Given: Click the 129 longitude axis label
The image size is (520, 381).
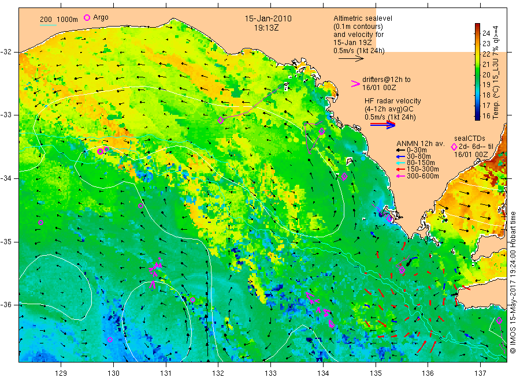Looking at the screenshot, I should tap(61, 373).
